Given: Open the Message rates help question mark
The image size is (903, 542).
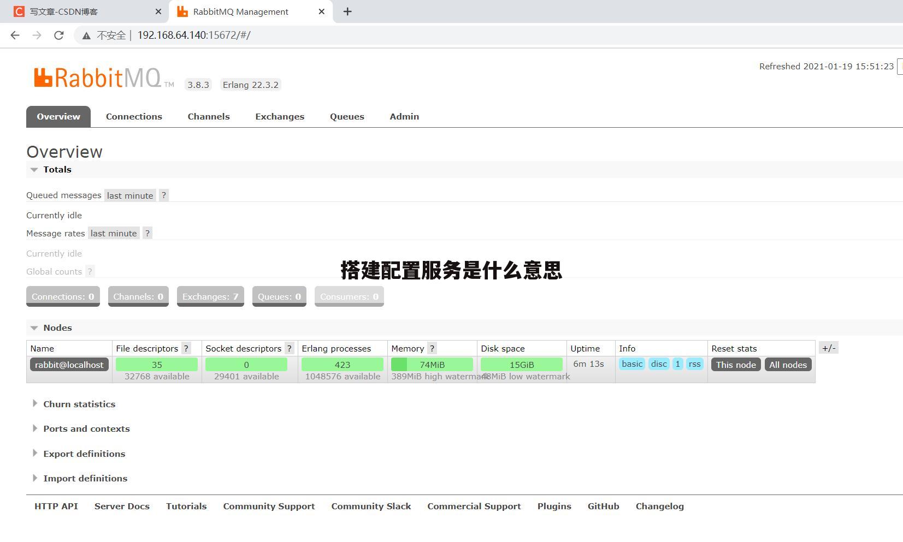Looking at the screenshot, I should 147,233.
